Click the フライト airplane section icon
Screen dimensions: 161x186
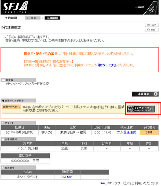tap(3, 123)
